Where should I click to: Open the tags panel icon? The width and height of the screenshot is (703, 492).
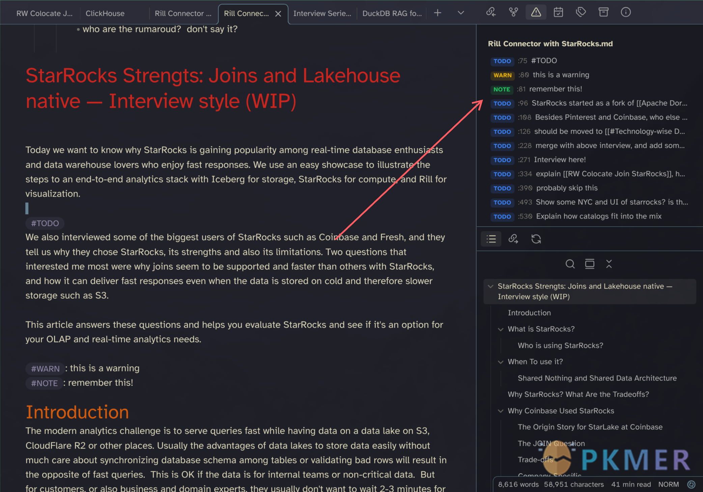coord(581,12)
